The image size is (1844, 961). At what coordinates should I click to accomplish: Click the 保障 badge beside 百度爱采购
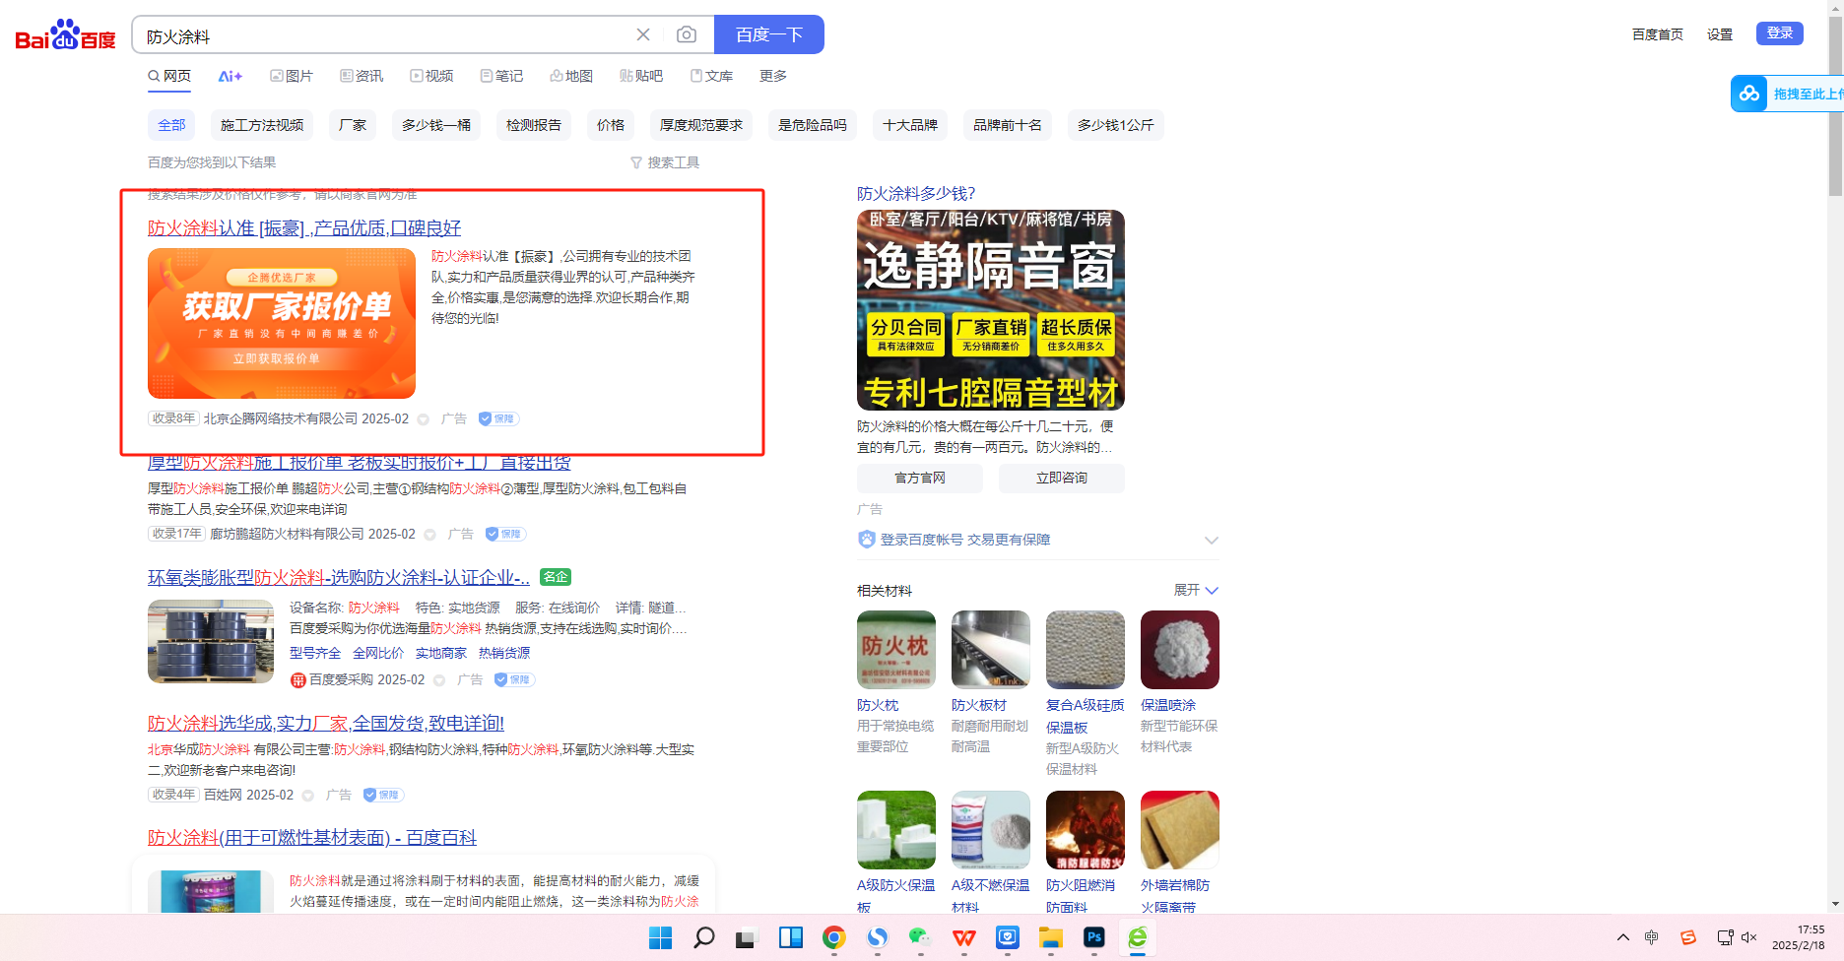(x=514, y=679)
